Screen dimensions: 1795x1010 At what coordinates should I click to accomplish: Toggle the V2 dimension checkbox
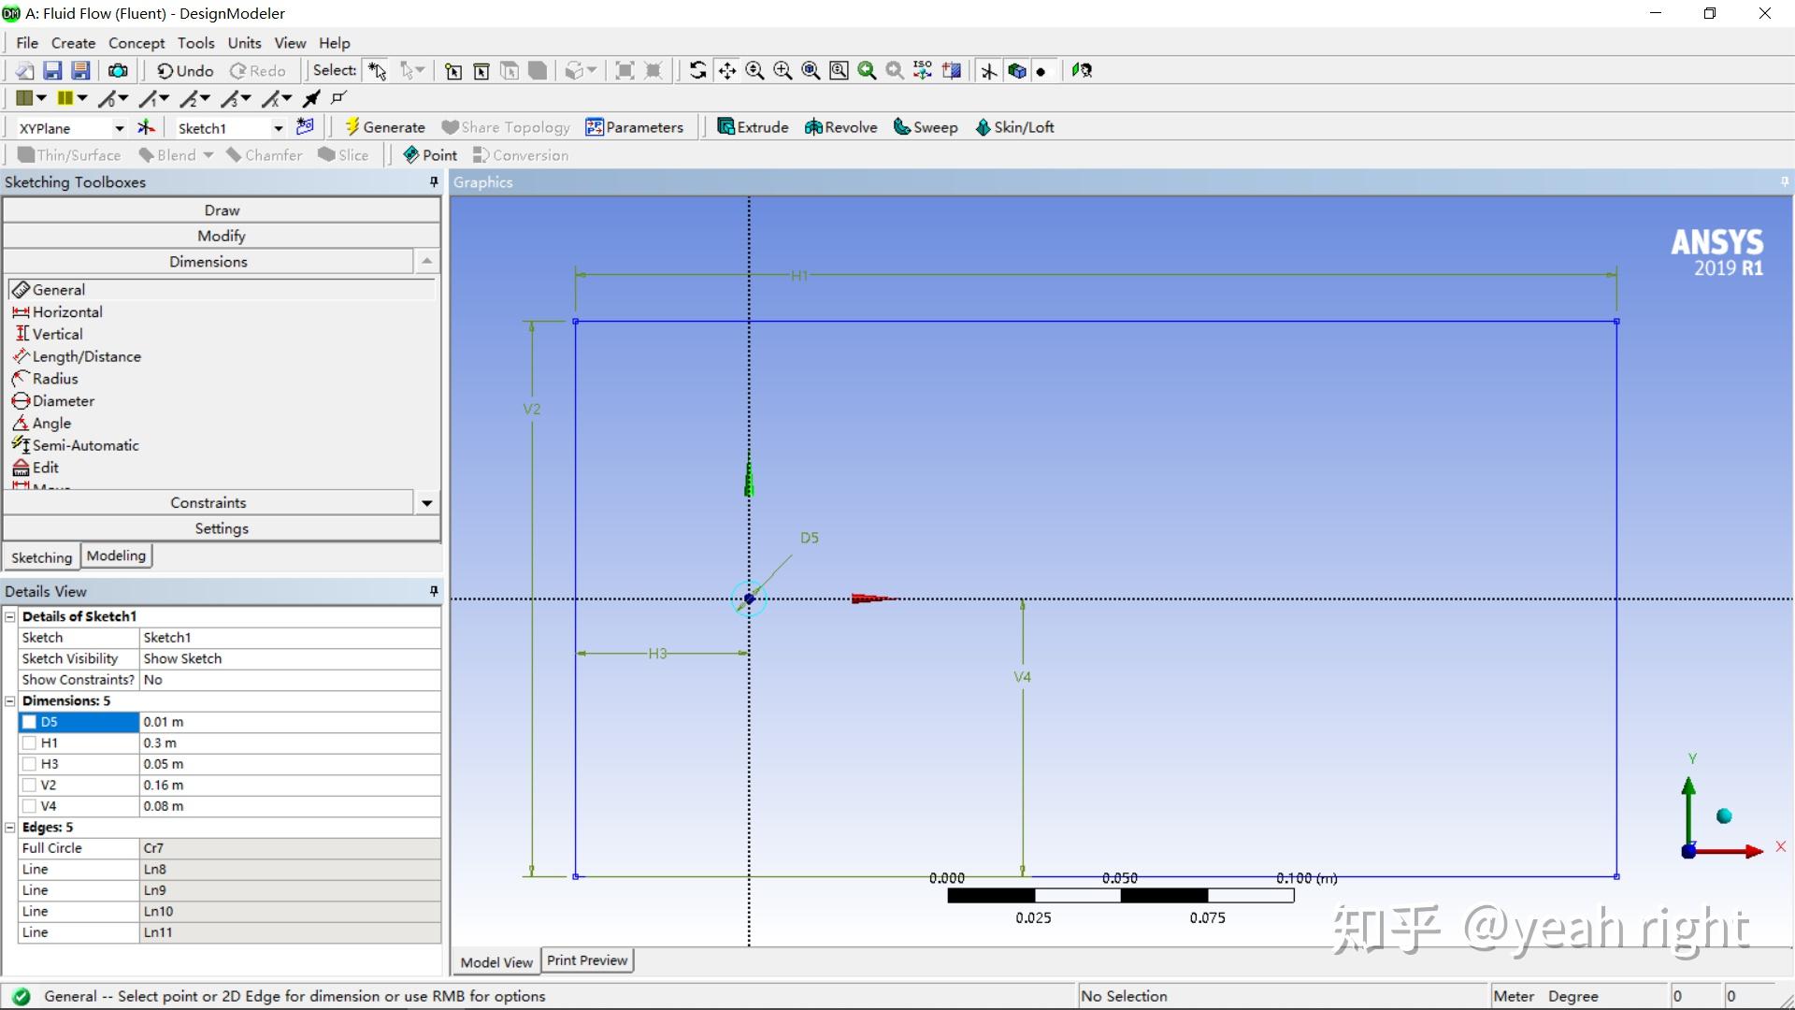(29, 786)
